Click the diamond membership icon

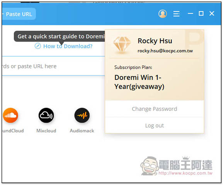click(122, 45)
